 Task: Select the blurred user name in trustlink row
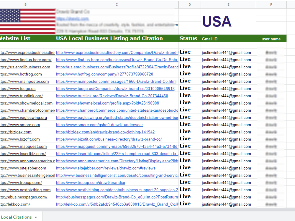271,96
